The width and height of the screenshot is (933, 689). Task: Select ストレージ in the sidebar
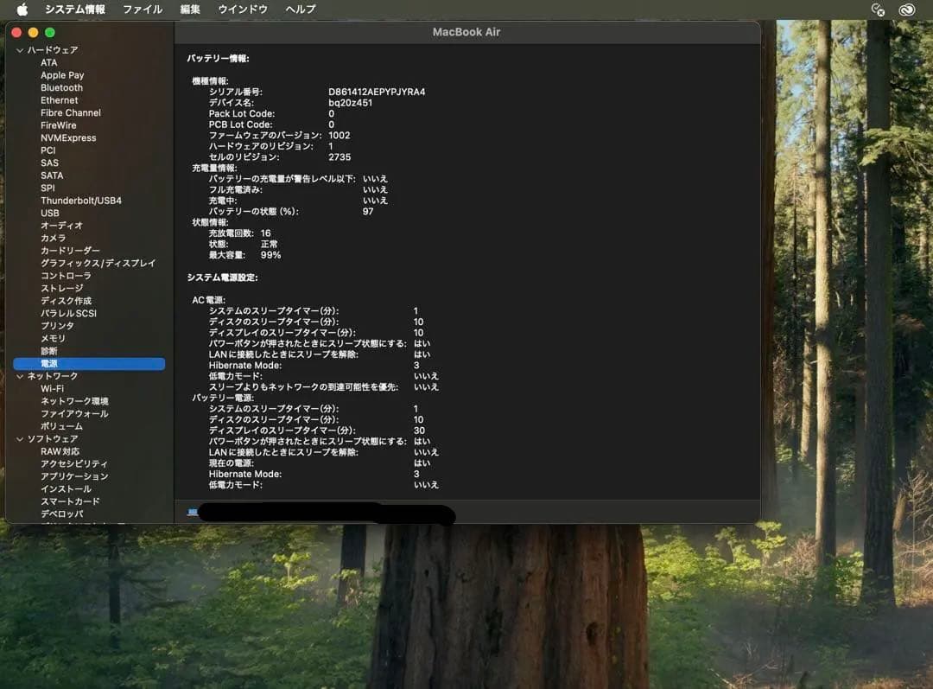pyautogui.click(x=61, y=289)
